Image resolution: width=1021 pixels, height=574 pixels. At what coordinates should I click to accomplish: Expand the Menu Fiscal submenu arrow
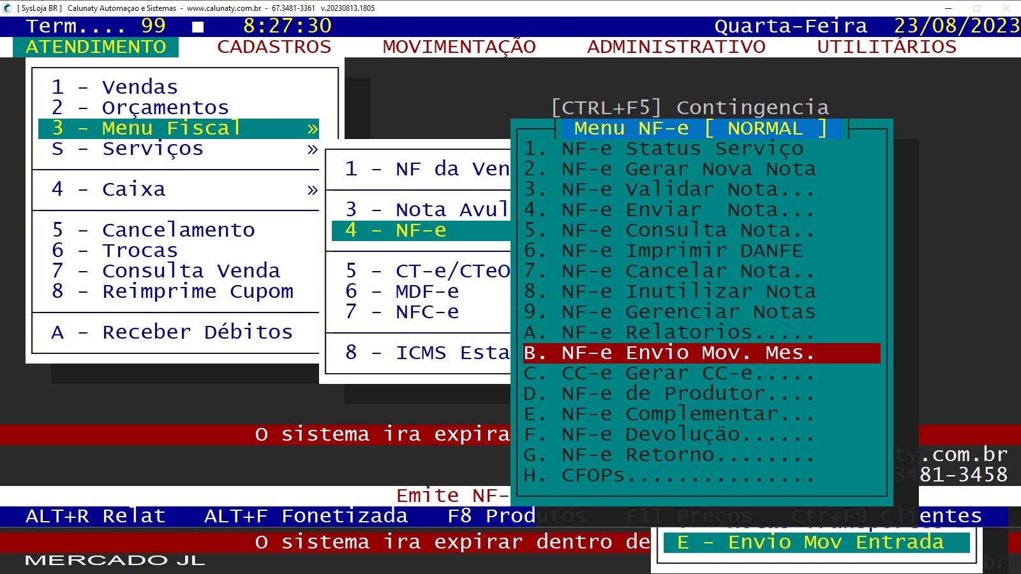(x=312, y=129)
